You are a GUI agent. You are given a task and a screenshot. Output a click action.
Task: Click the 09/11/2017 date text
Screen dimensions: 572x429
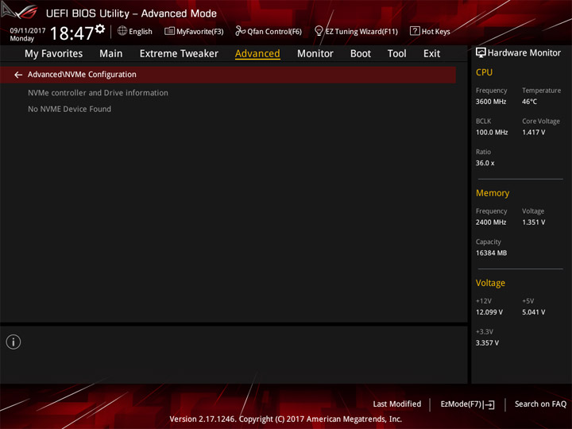(28, 31)
